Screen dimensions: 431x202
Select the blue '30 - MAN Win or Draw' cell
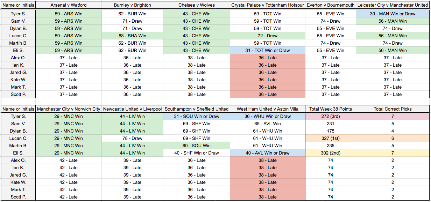tap(392, 14)
